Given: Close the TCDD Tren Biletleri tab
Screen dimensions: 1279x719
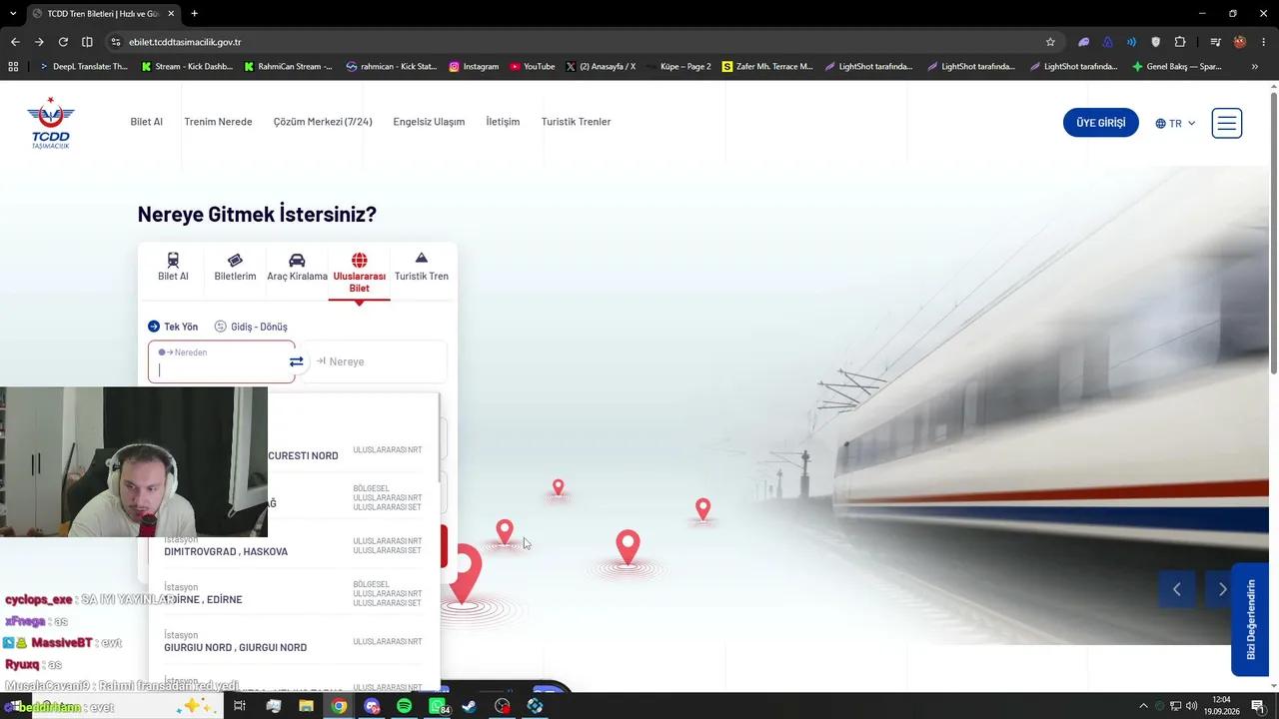Looking at the screenshot, I should [x=171, y=14].
